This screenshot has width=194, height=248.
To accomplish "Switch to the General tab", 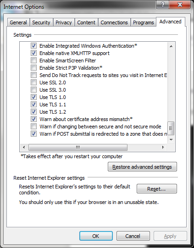I will (18, 22).
